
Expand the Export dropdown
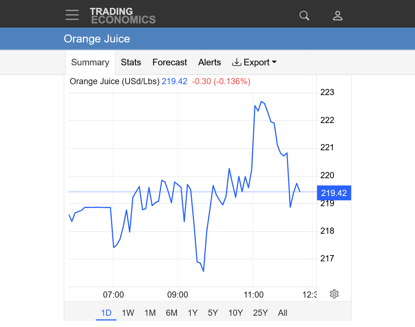(254, 62)
